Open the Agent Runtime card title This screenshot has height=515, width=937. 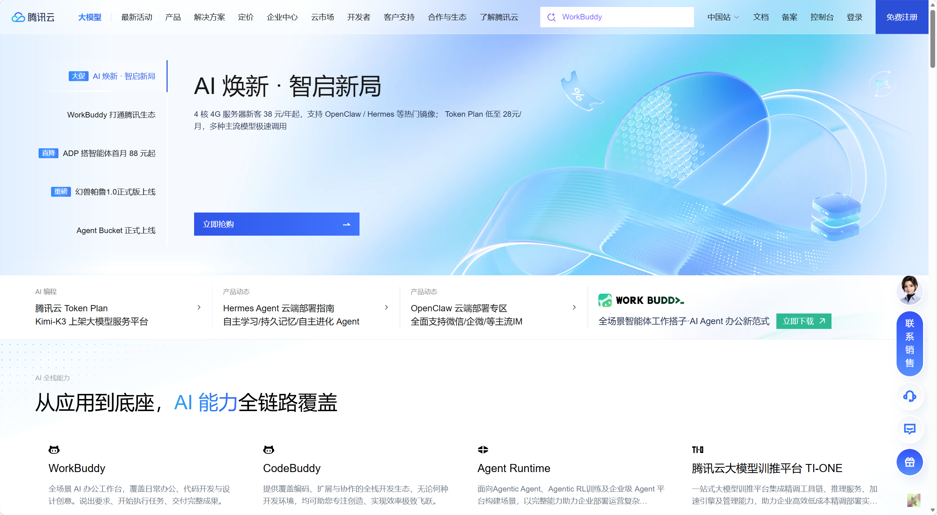point(514,468)
